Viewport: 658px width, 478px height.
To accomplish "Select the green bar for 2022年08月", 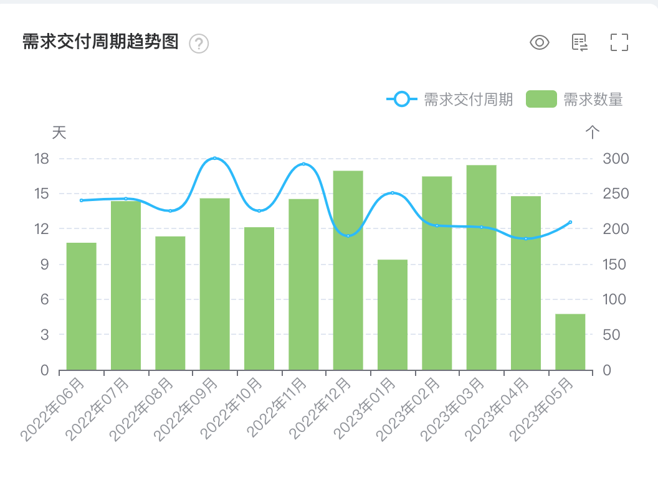I will point(170,303).
